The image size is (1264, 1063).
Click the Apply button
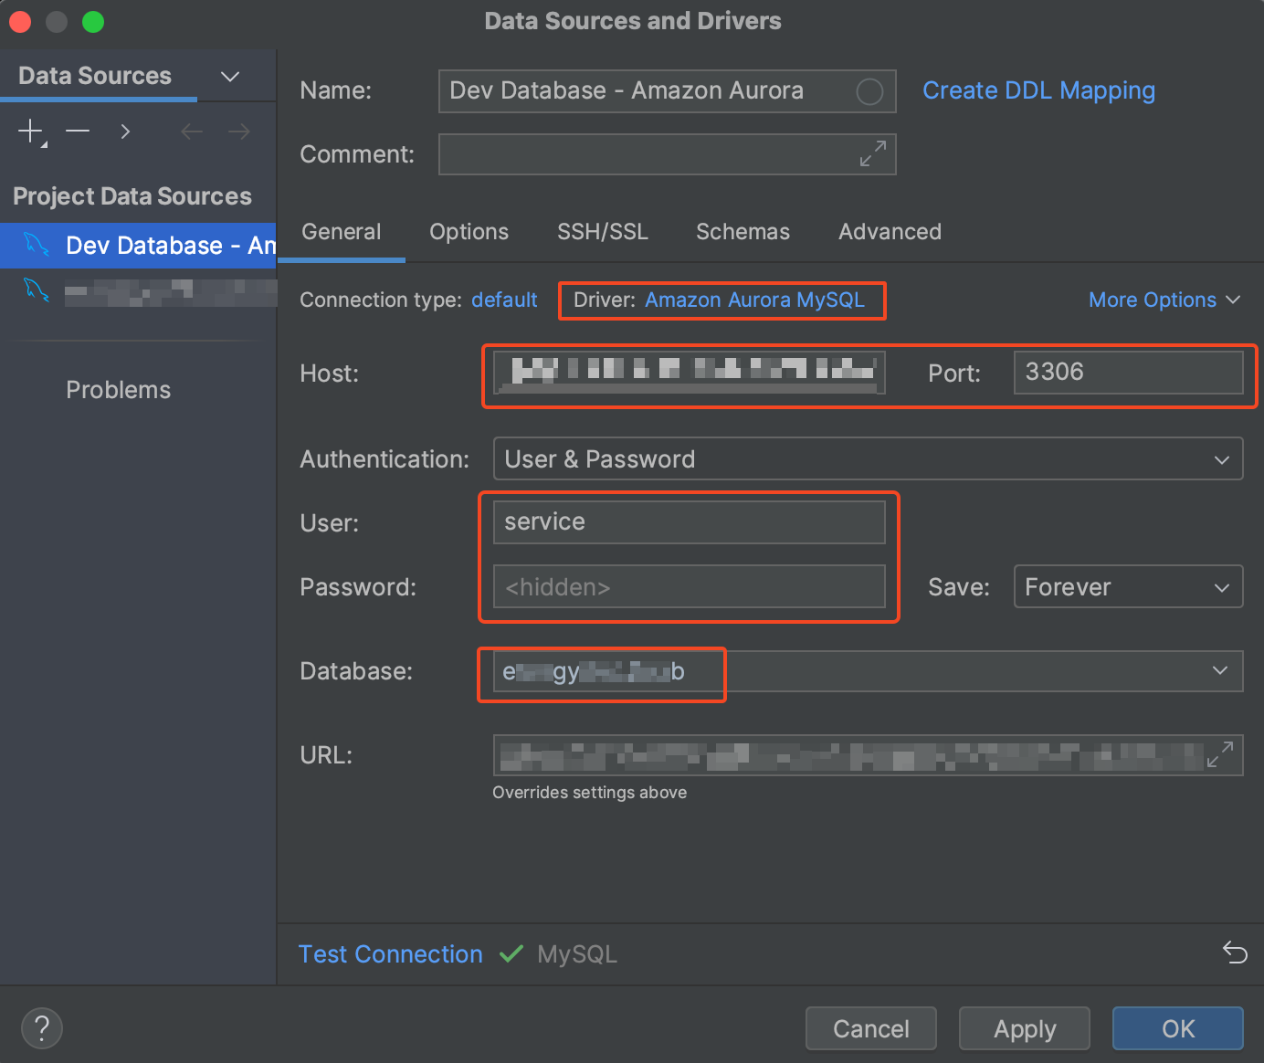coord(1025,1028)
